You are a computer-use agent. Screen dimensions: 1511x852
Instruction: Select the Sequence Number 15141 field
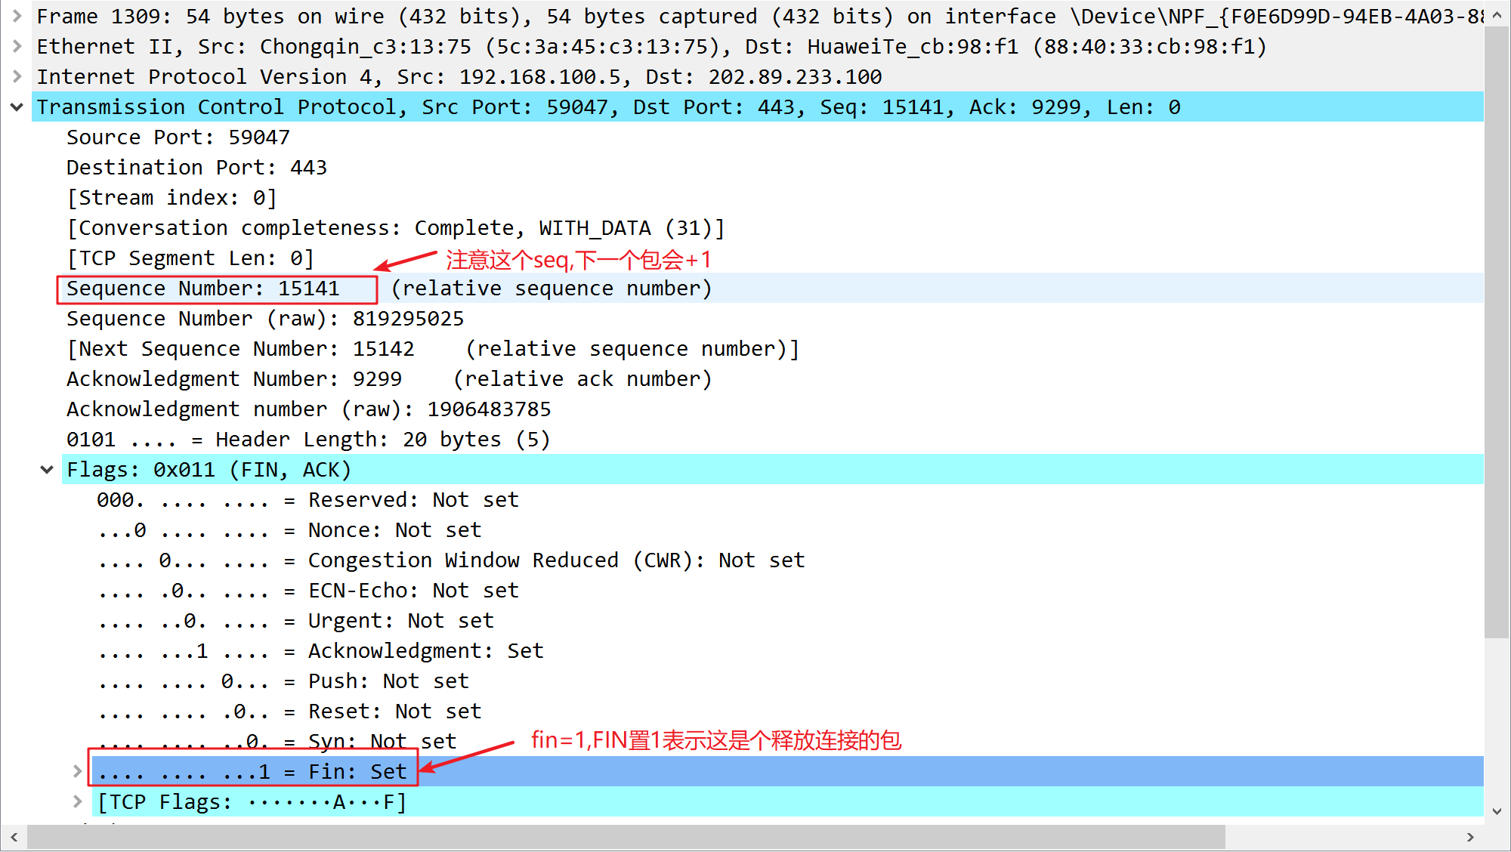202,289
